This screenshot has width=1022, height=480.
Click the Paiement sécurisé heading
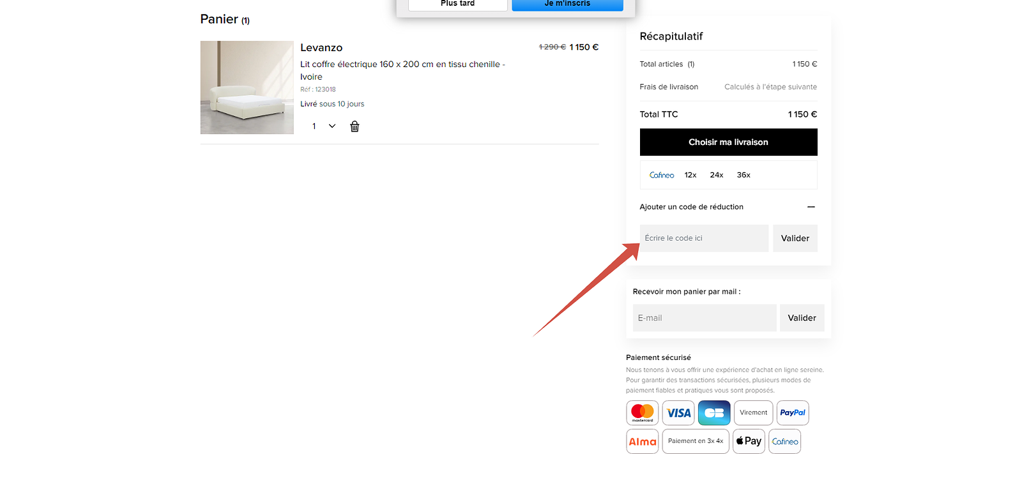pyautogui.click(x=659, y=357)
